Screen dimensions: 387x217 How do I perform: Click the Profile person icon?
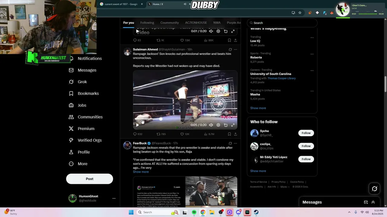(71, 152)
